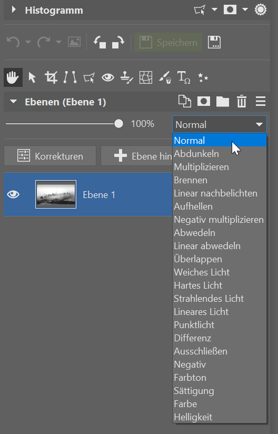
Task: Select the clone stamp tool
Action: pos(127,77)
